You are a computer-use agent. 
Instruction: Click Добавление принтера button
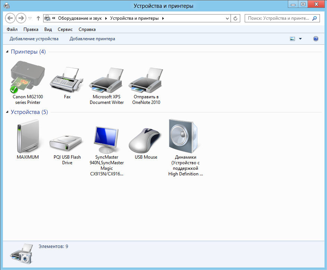tap(92, 39)
